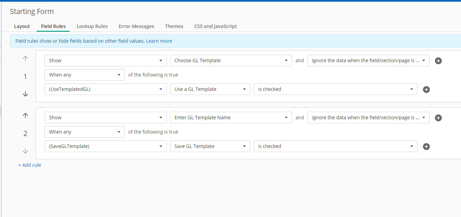
Task: Expand the Enter GL Template Name dropdown
Action: click(231, 118)
